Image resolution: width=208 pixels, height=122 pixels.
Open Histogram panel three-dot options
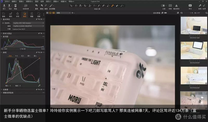[x=43, y=37]
